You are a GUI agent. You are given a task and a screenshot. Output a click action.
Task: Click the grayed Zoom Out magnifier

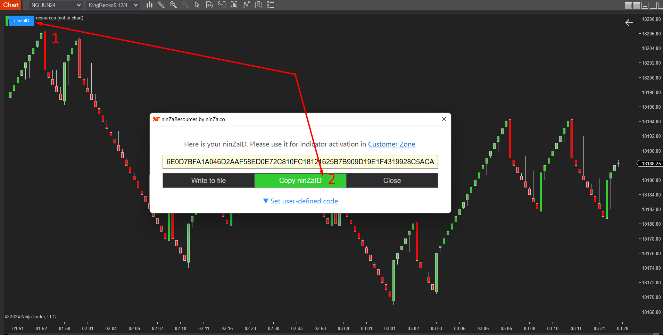[x=185, y=5]
